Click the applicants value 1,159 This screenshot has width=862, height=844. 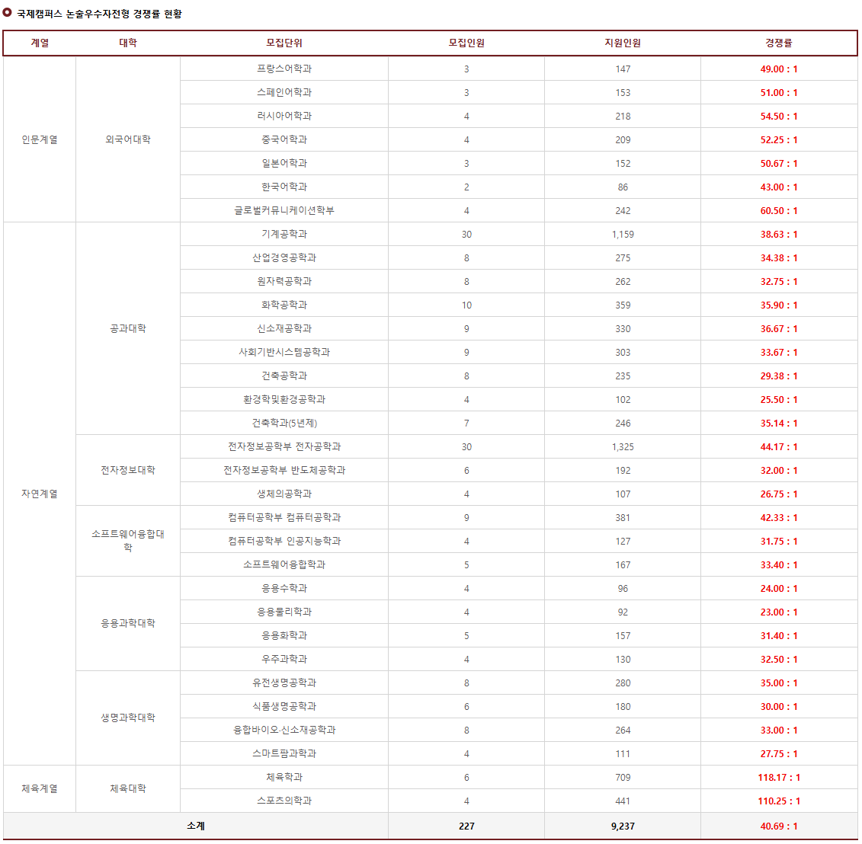click(623, 234)
